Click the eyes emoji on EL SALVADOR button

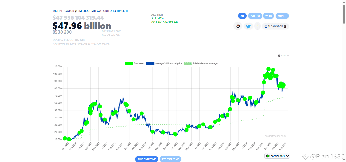point(285,26)
